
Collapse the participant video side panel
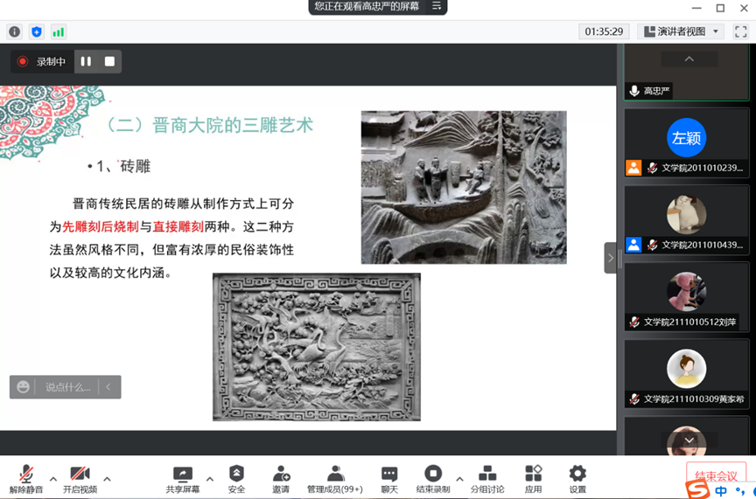[611, 258]
